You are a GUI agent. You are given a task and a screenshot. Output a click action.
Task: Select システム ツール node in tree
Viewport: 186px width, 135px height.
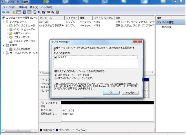pos(18,22)
